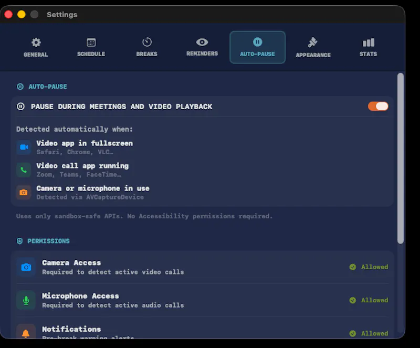Click the Allowed status for Camera Access
Image resolution: width=420 pixels, height=348 pixels.
tap(374, 267)
